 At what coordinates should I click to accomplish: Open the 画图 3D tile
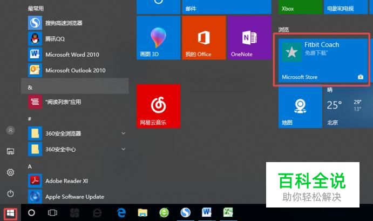click(158, 38)
